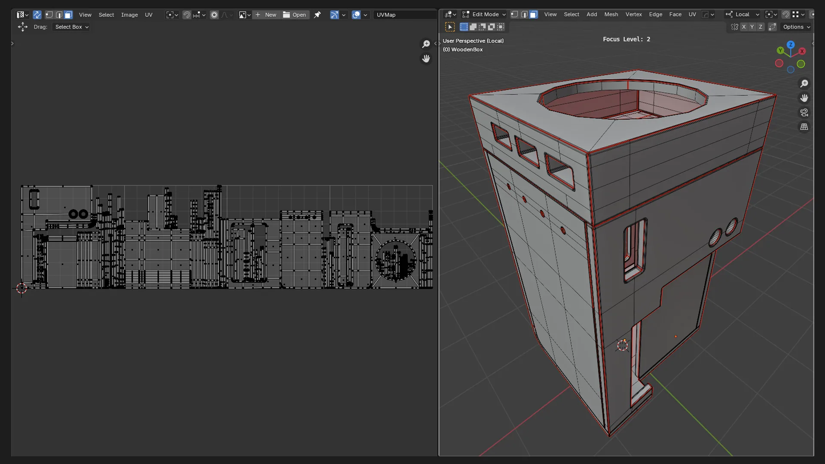Toggle UV editor gizmos

pos(334,15)
